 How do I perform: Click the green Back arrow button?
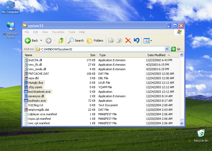click(x=28, y=41)
